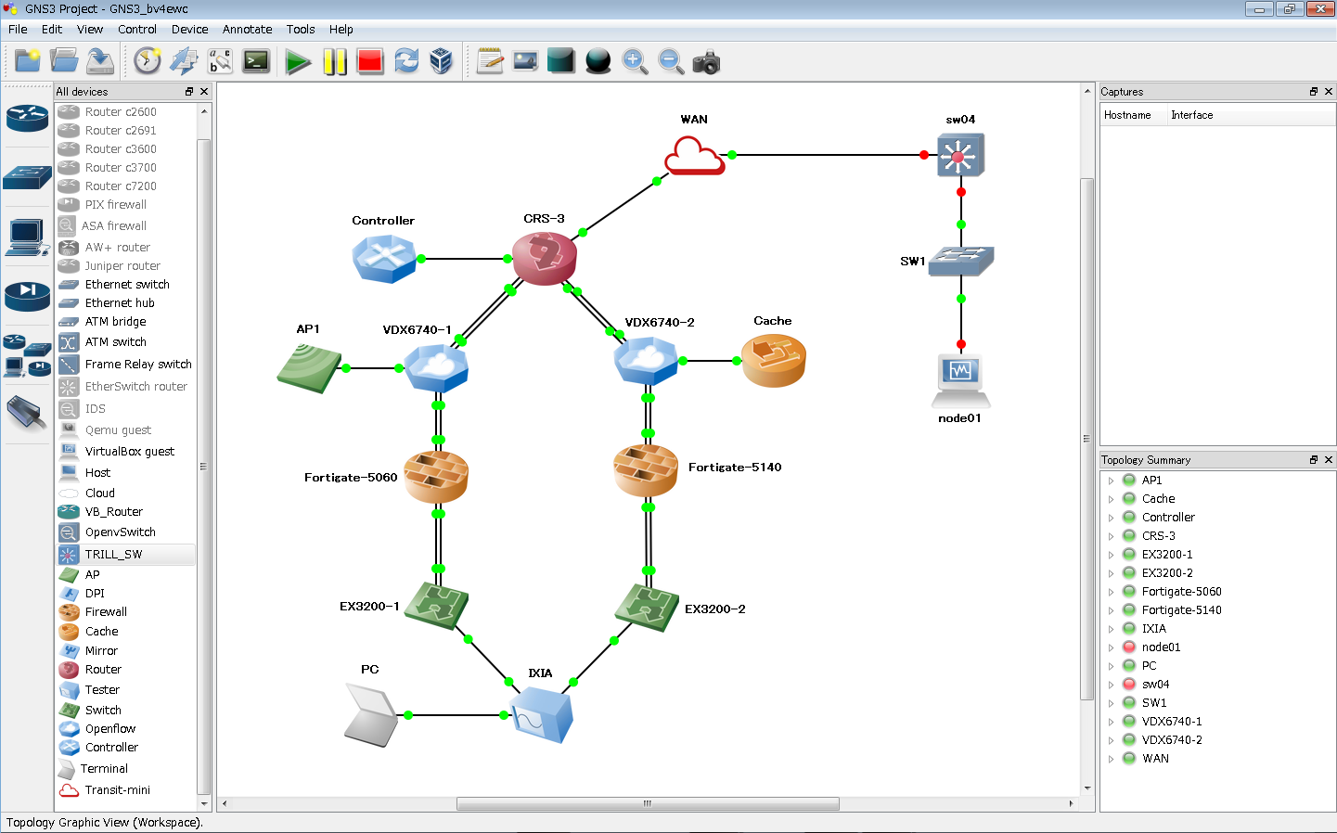
Task: Take a screenshot with the camera icon
Action: coord(706,62)
